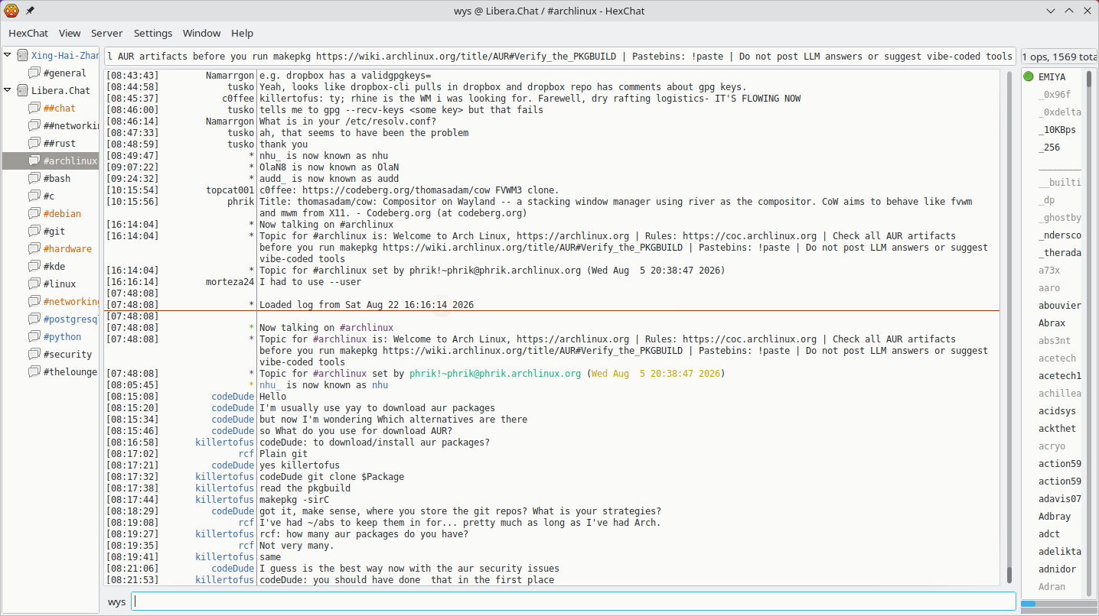Image resolution: width=1099 pixels, height=616 pixels.
Task: Open the Window menu
Action: pos(202,33)
